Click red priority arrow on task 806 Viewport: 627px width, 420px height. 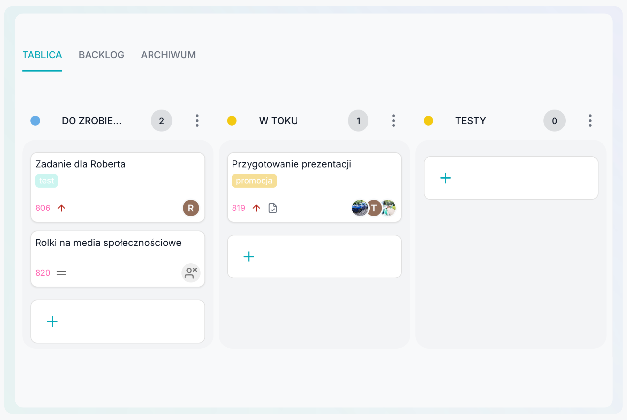pyautogui.click(x=61, y=208)
